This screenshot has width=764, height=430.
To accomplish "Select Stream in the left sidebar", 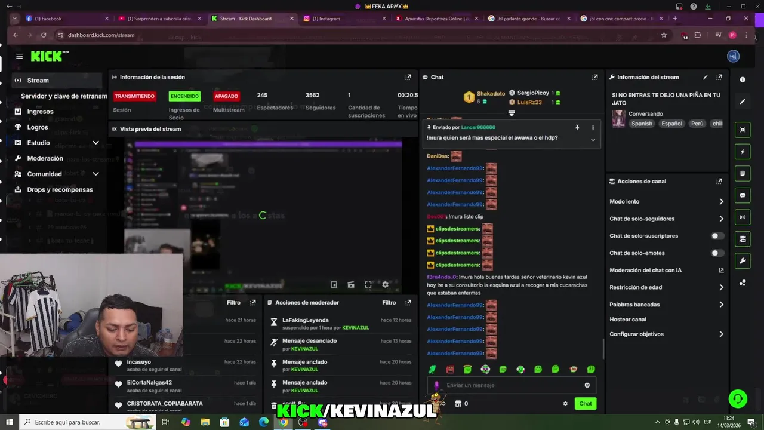I will 57,80.
